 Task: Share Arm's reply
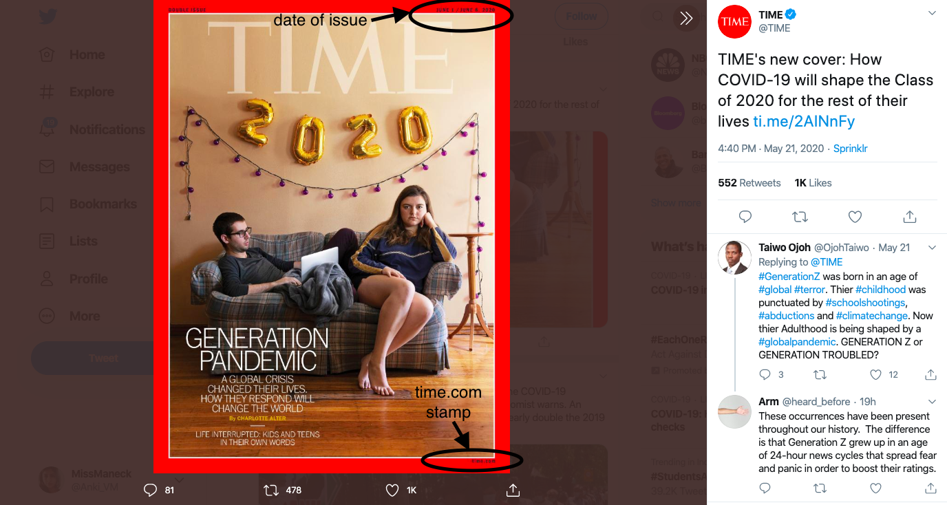point(930,488)
